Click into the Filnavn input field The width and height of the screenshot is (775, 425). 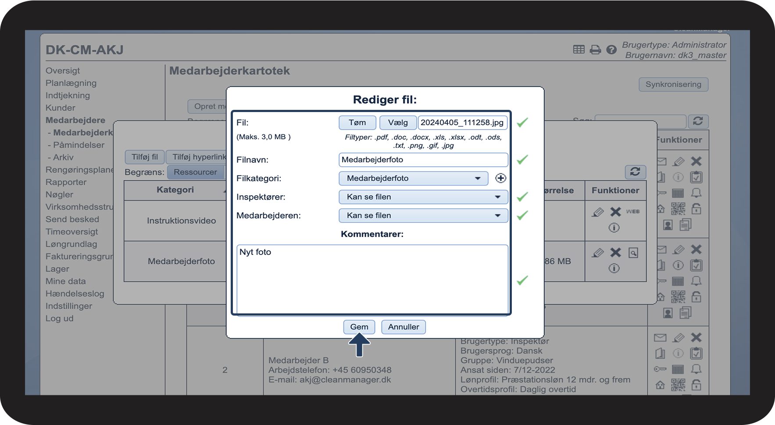click(x=424, y=160)
